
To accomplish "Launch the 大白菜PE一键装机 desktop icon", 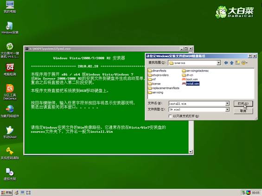I will pyautogui.click(x=10, y=50).
